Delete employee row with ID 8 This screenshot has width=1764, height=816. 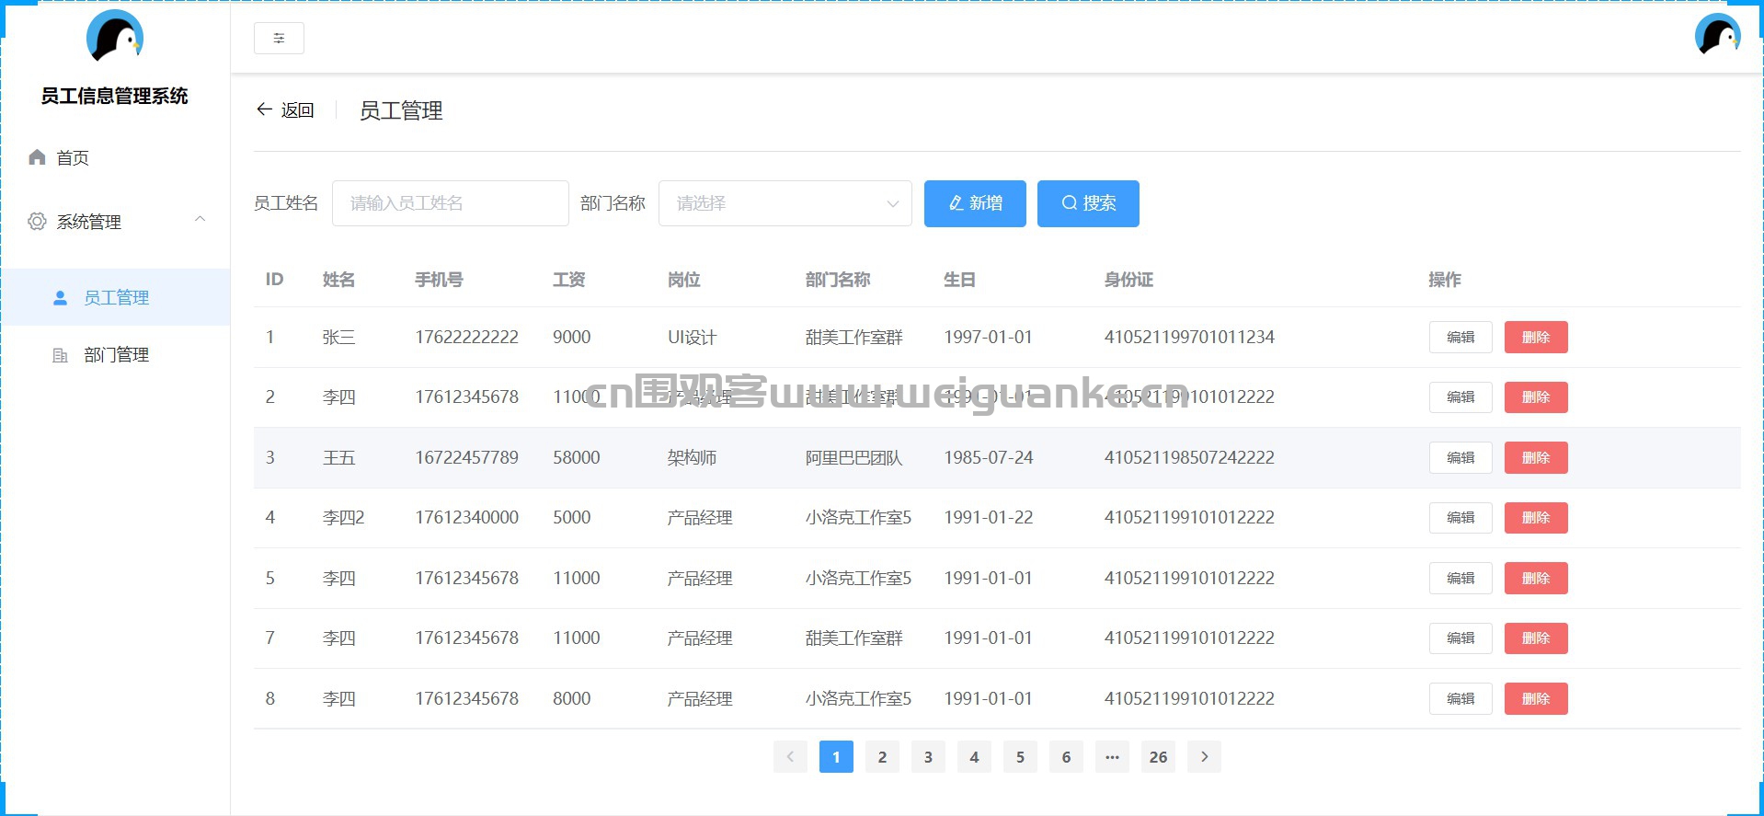1536,699
